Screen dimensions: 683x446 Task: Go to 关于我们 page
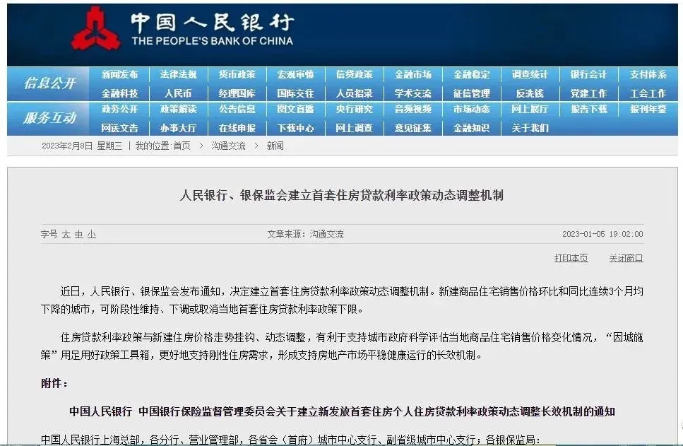coord(530,128)
